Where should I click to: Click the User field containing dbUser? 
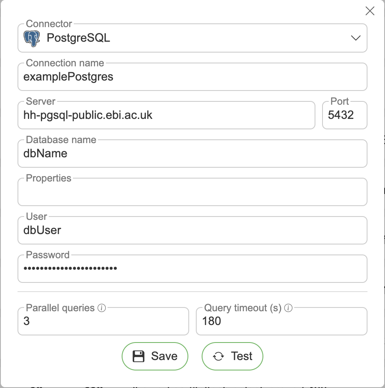[192, 231]
